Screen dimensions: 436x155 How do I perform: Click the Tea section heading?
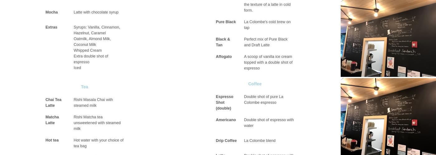point(84,87)
